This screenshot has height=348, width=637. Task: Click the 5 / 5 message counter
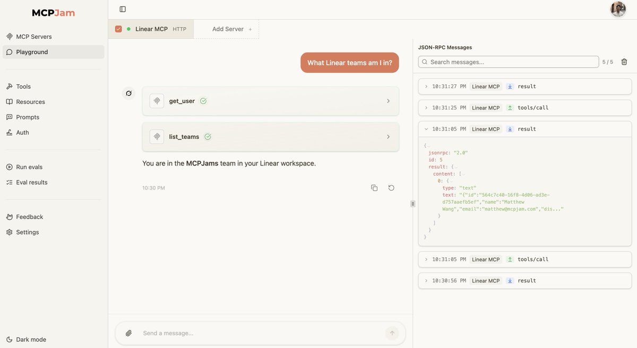tap(608, 62)
